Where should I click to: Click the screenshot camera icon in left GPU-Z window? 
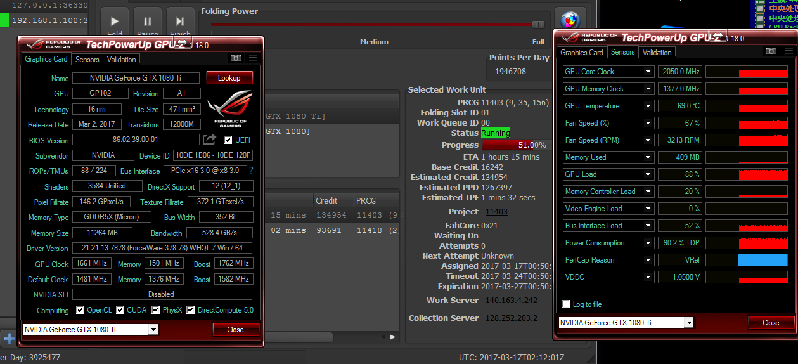click(235, 58)
